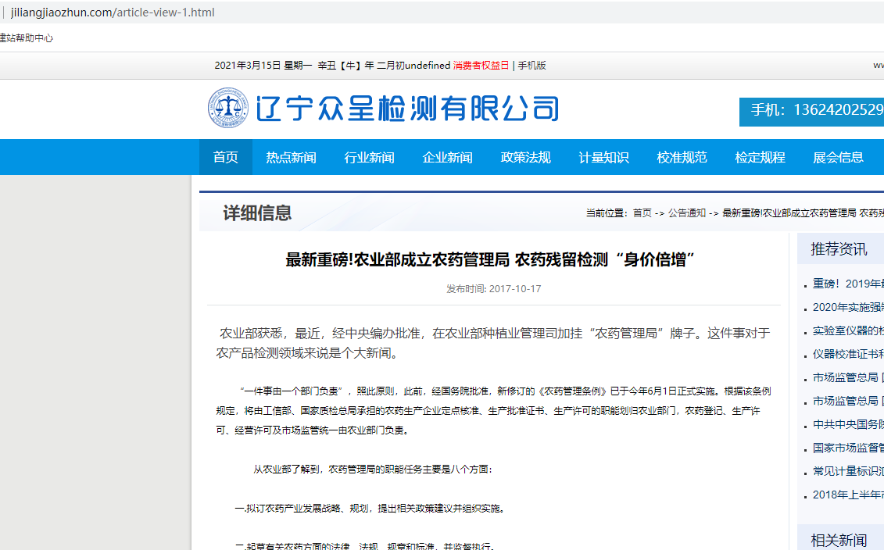The height and width of the screenshot is (550, 884).
Task: Switch to the 行业新闻 section
Action: click(369, 157)
